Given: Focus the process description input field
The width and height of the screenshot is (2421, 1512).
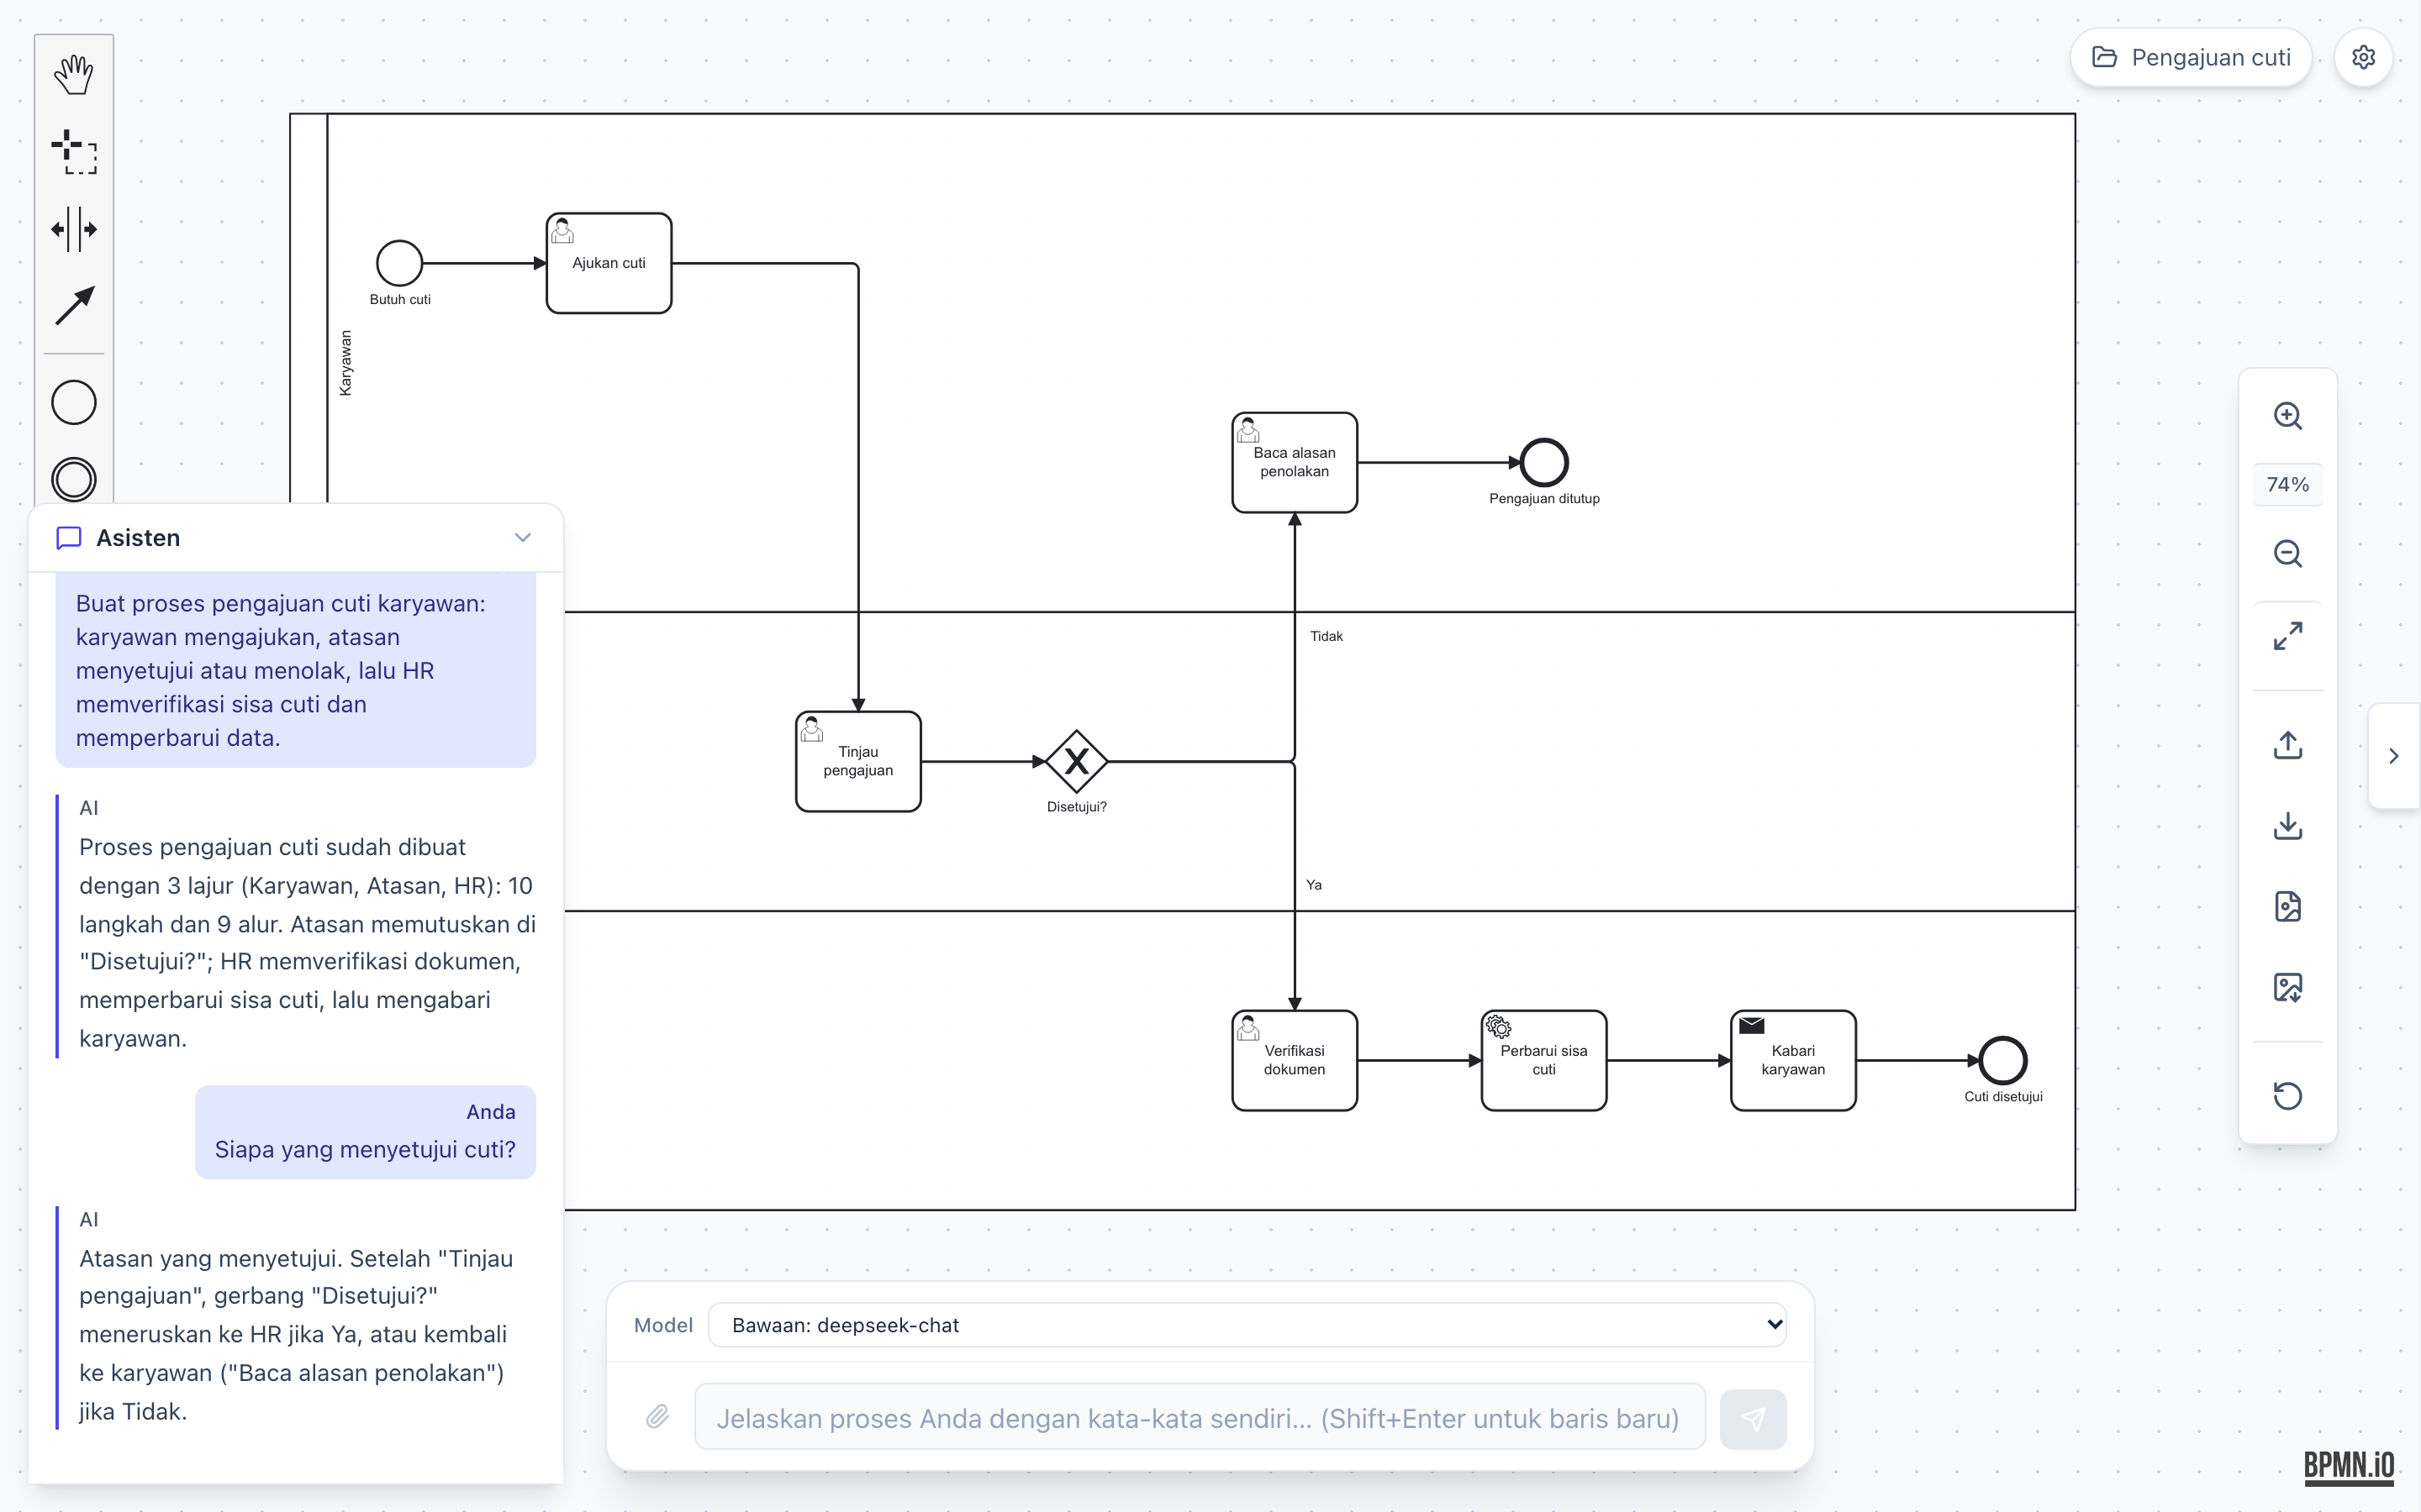Looking at the screenshot, I should point(1200,1418).
